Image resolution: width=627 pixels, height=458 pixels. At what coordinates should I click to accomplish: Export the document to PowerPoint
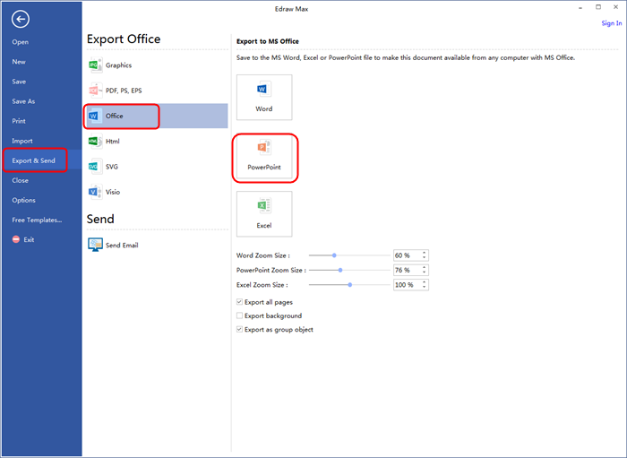pyautogui.click(x=264, y=156)
